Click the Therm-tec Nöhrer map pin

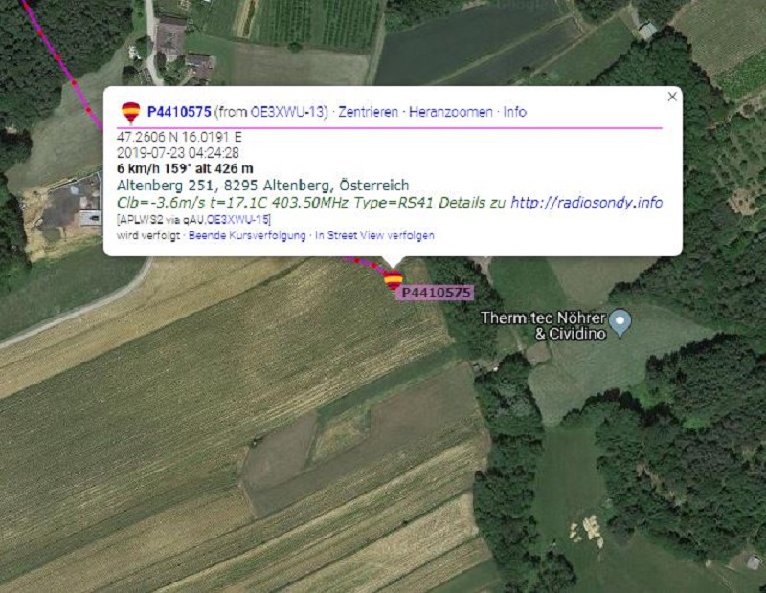click(x=620, y=323)
